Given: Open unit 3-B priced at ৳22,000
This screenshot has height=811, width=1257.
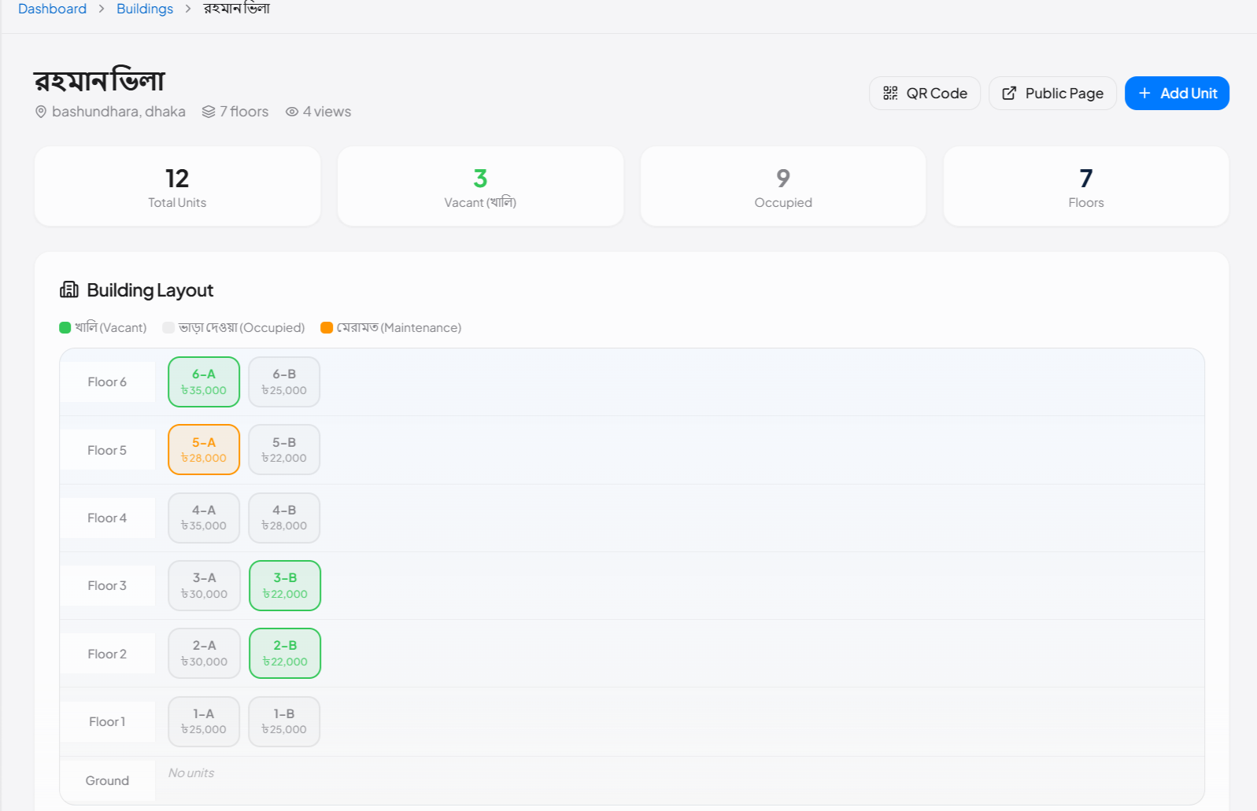Looking at the screenshot, I should [x=285, y=586].
